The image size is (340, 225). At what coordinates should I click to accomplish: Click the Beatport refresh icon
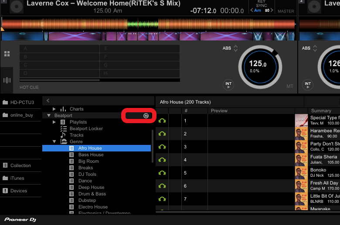click(x=146, y=116)
